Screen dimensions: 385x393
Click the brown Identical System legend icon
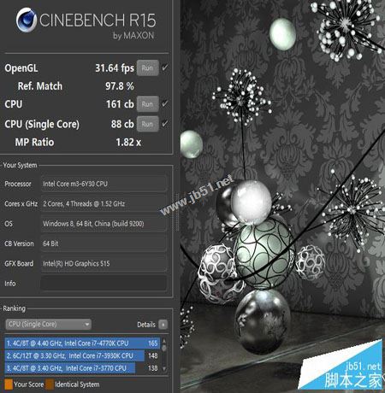pyautogui.click(x=50, y=384)
